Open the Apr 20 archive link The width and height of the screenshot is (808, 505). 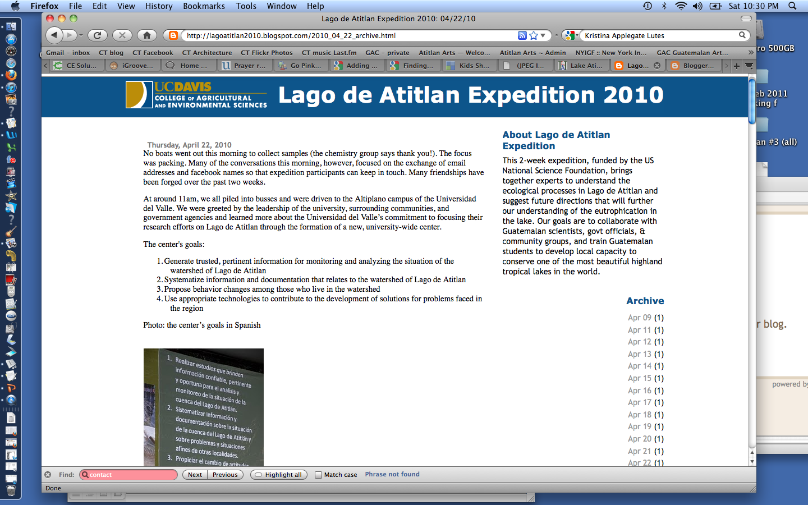[640, 439]
